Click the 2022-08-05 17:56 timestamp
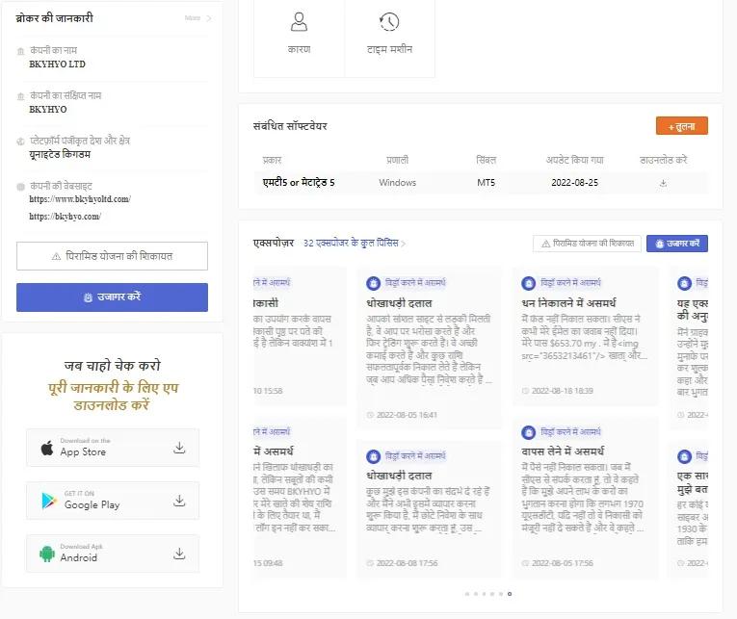Screen dimensions: 737x619 (x=563, y=563)
